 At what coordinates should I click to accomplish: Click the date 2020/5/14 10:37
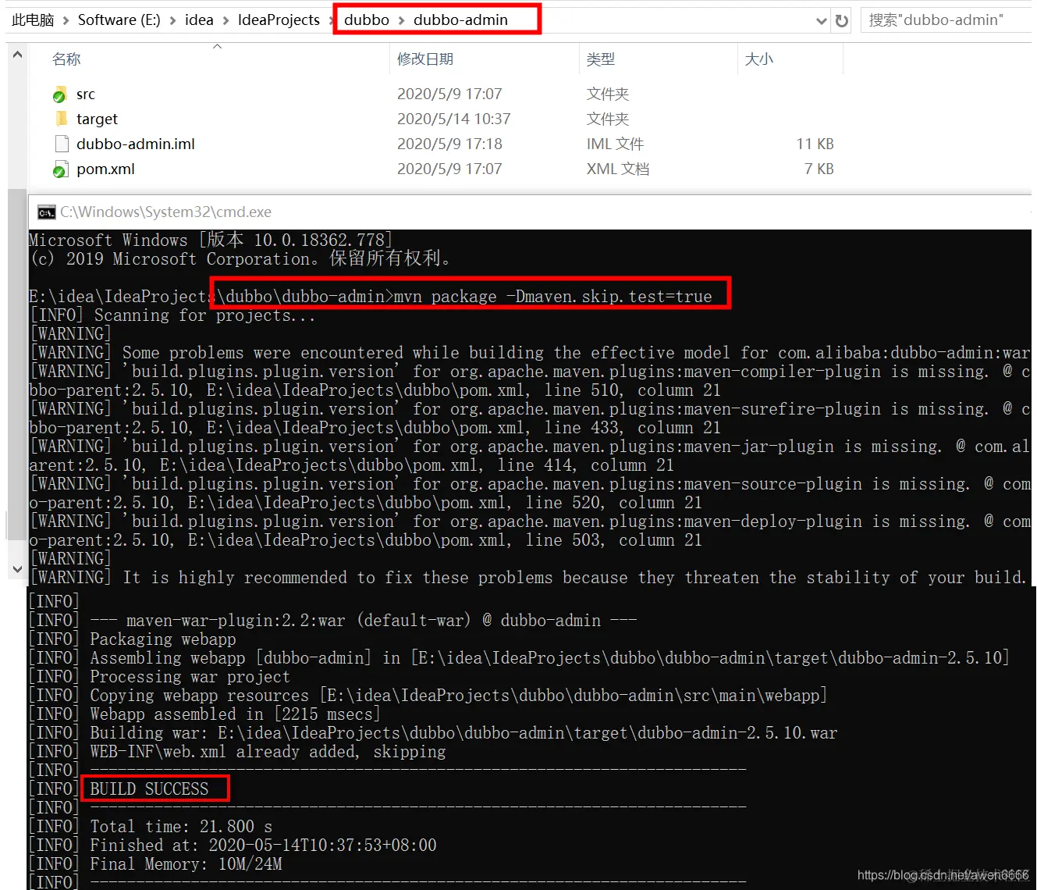454,119
